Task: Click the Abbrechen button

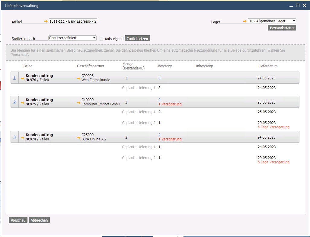Action: tap(39, 220)
